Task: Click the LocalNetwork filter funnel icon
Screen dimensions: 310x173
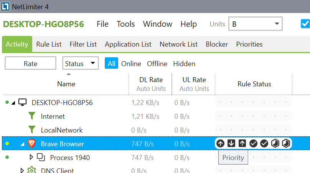Action: (x=31, y=130)
